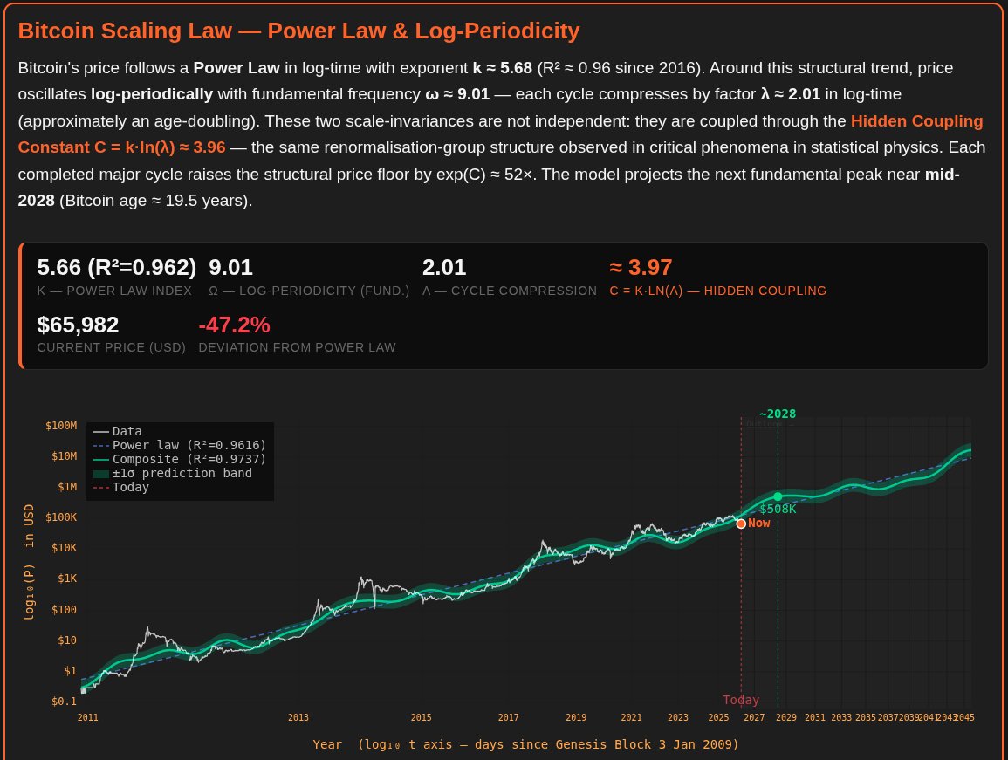Click the 2.01 cycle compression value
The width and height of the screenshot is (1008, 760).
[x=444, y=268]
